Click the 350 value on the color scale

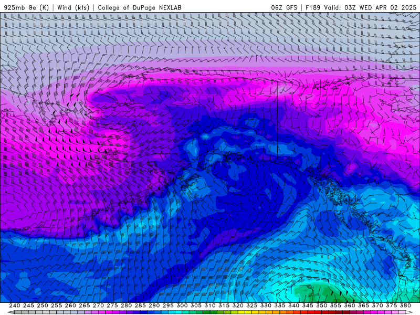pos(321,306)
